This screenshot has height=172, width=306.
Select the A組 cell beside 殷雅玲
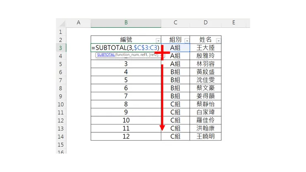[175, 56]
